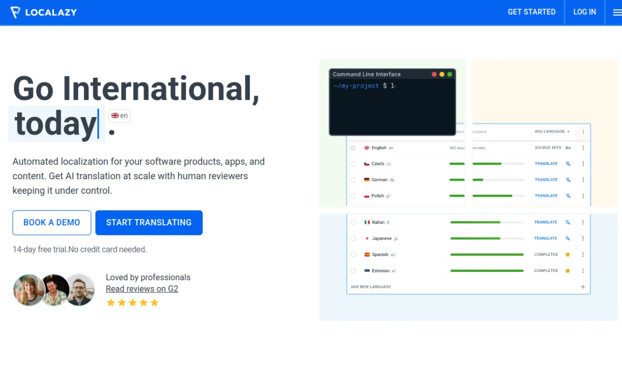This screenshot has width=622, height=373.
Task: Open the German row three-dot menu
Action: [x=583, y=180]
